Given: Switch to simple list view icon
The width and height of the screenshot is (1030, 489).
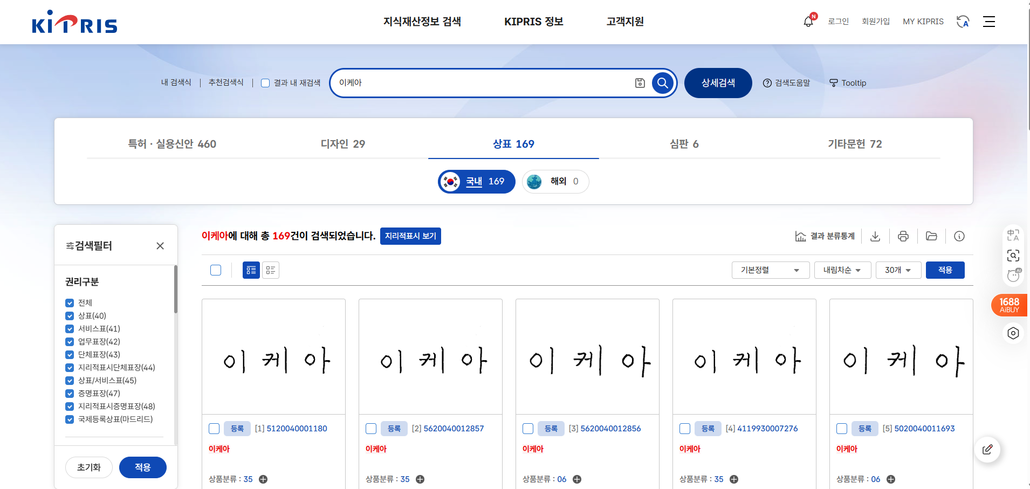Looking at the screenshot, I should [271, 270].
